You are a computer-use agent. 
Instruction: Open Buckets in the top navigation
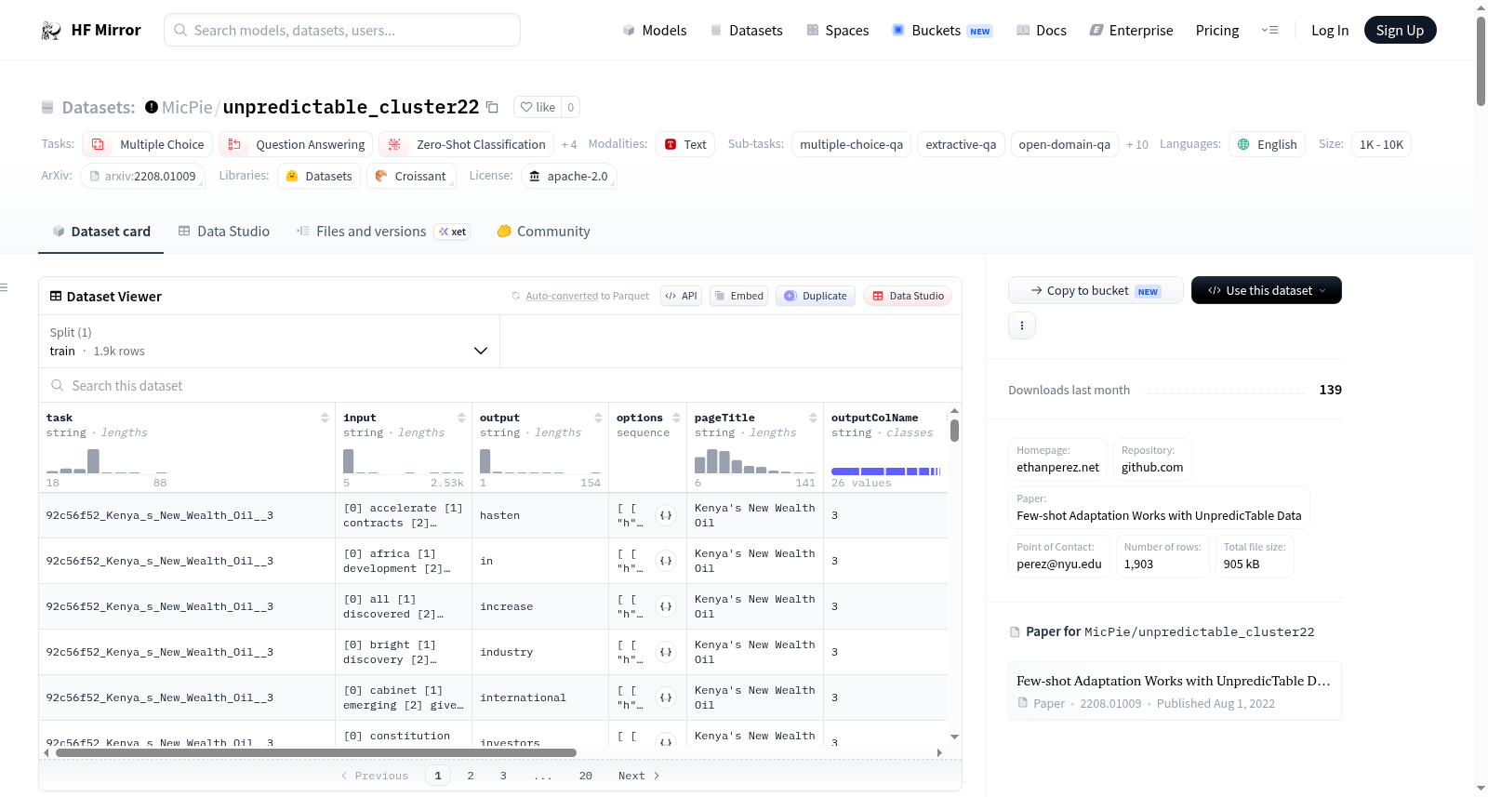coord(943,31)
